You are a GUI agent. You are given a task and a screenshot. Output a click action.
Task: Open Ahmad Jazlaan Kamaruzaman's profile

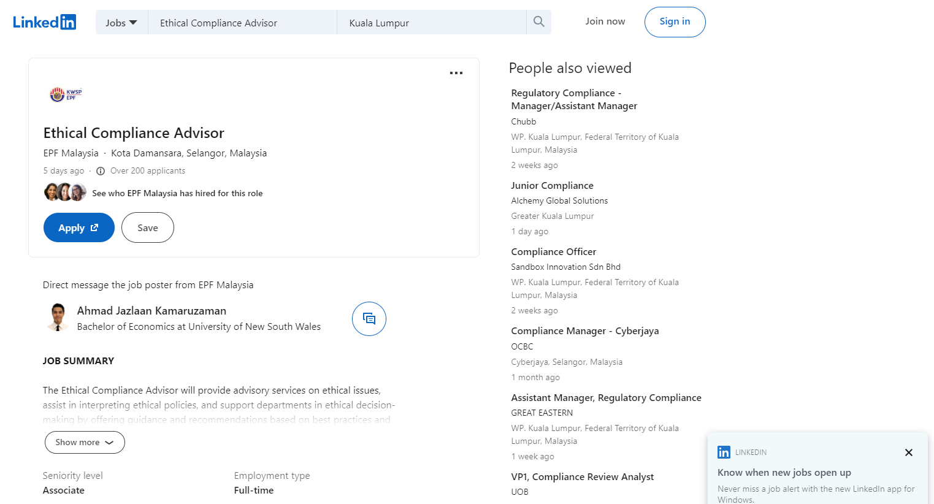(x=151, y=311)
